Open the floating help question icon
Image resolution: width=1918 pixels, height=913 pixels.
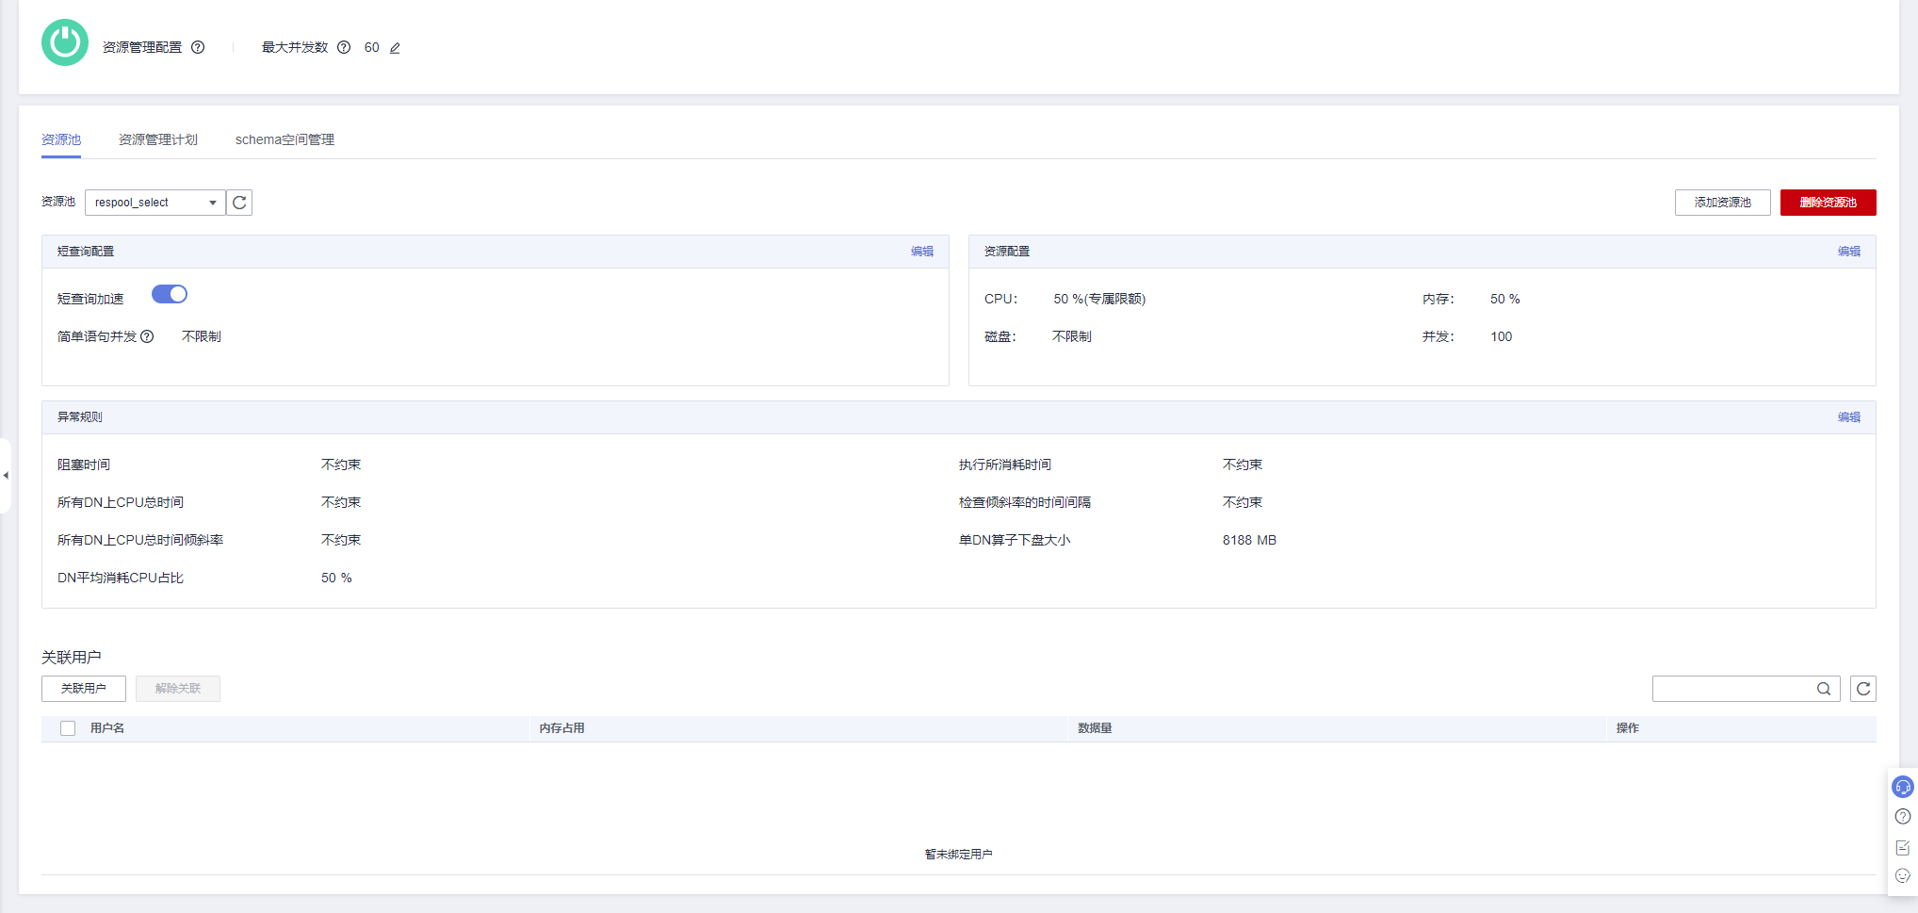click(x=1903, y=817)
